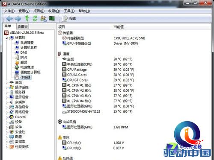Screen dimensions: 214x160
Task: Open the 文件(F) menu
Action: [9, 11]
